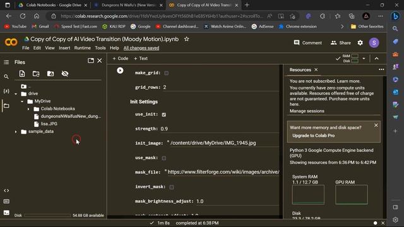Refresh the file browser
The width and height of the screenshot is (404, 227).
(36, 74)
